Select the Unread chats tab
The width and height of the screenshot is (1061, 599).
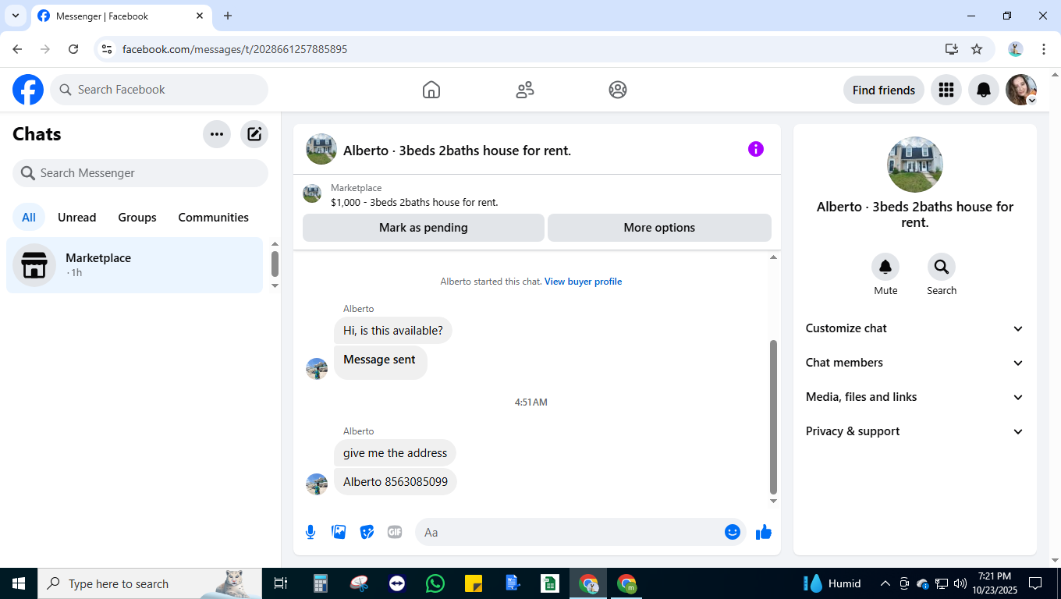point(77,218)
